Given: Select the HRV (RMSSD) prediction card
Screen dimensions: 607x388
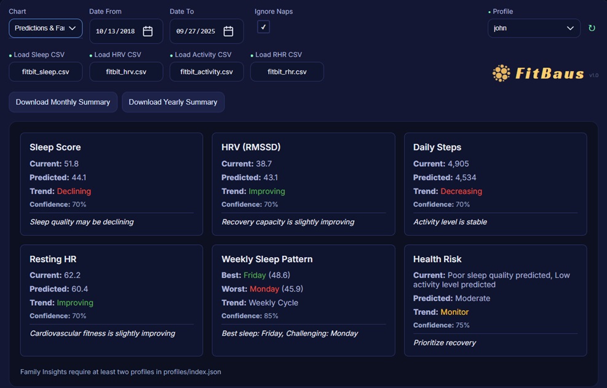Looking at the screenshot, I should click(303, 184).
